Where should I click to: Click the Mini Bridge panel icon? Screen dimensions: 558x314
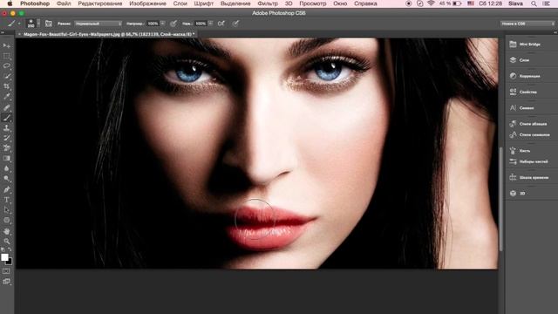(x=513, y=44)
